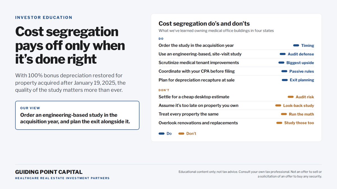
Task: Select 'Settle for a cheap desktop estimate' row
Action: [x=236, y=97]
